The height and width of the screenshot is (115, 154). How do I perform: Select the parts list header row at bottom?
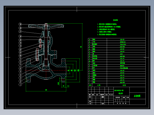[117, 85]
